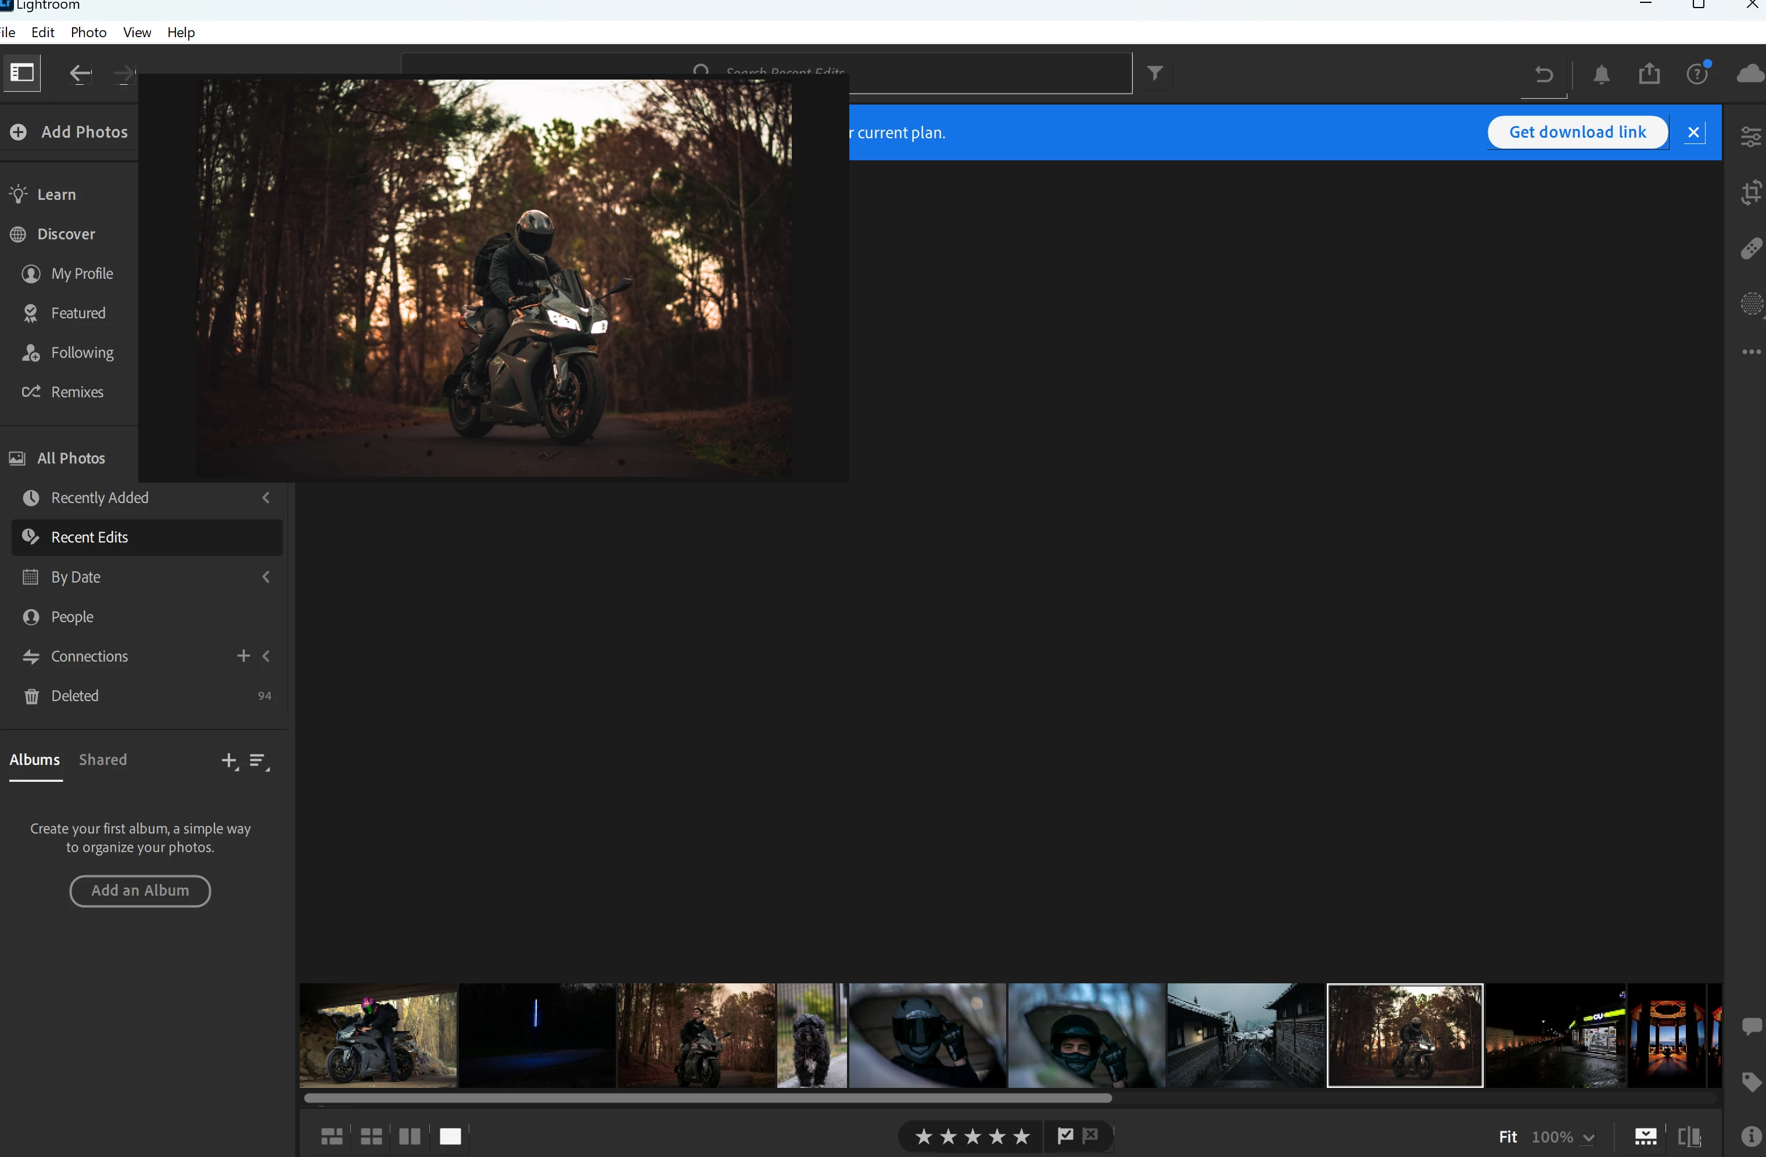Click the Add an Album button
1766x1157 pixels.
139,890
